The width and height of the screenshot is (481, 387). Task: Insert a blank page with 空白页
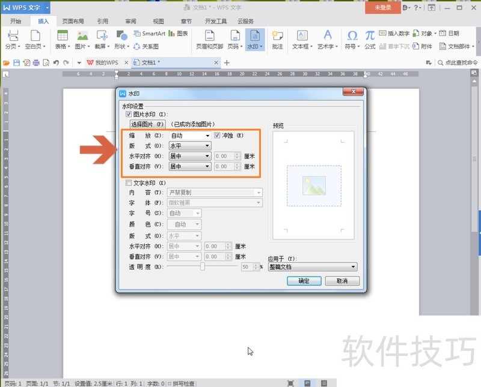[35, 40]
